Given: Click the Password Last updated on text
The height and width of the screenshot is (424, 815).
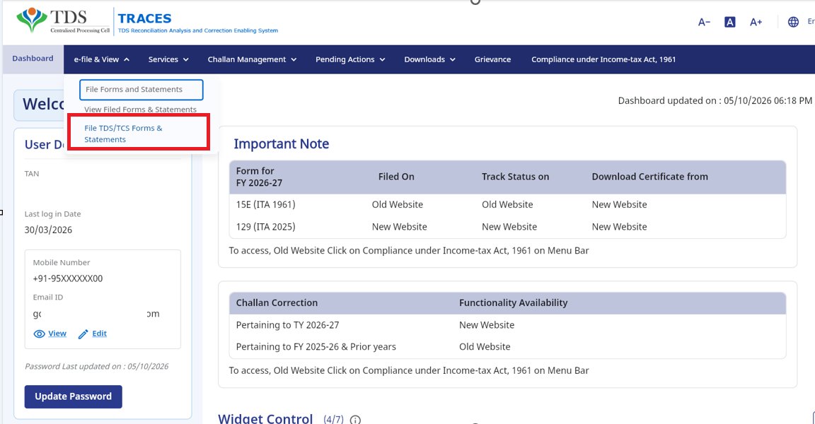Looking at the screenshot, I should [97, 366].
